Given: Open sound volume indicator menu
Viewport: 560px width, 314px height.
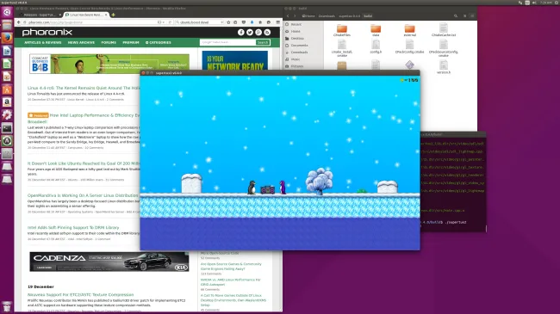Looking at the screenshot, I should [534, 3].
